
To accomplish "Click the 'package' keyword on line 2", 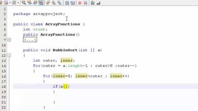I will coord(22,14).
